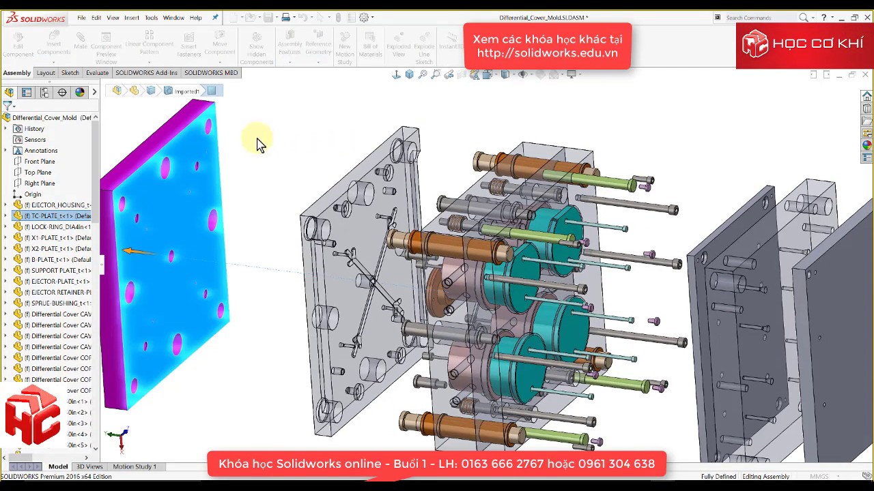Click the MMGS unit system in status bar
This screenshot has height=491, width=874.
(819, 477)
